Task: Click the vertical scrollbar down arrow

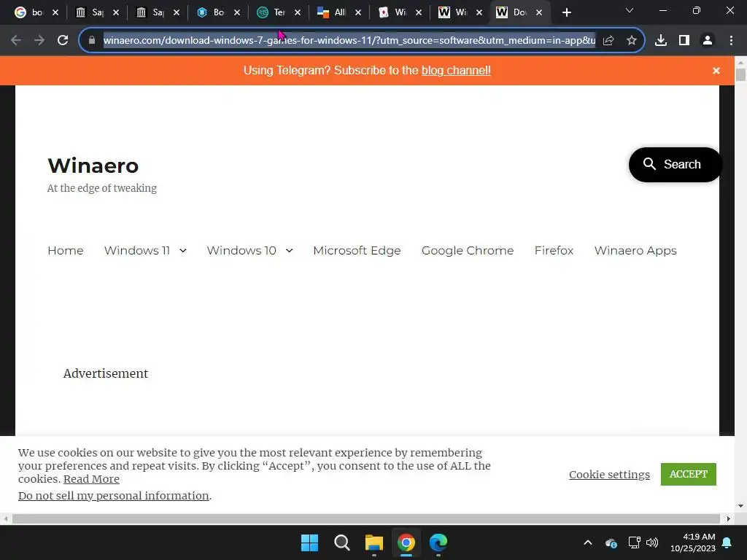Action: point(740,506)
